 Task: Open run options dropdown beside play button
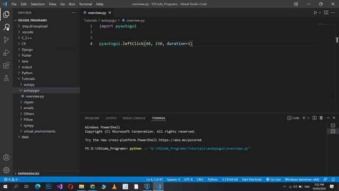coord(320,13)
